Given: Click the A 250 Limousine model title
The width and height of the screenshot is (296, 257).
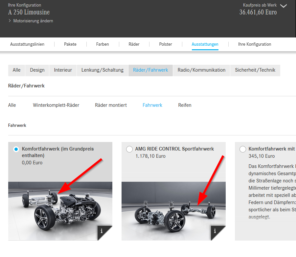Looking at the screenshot, I should [x=29, y=12].
